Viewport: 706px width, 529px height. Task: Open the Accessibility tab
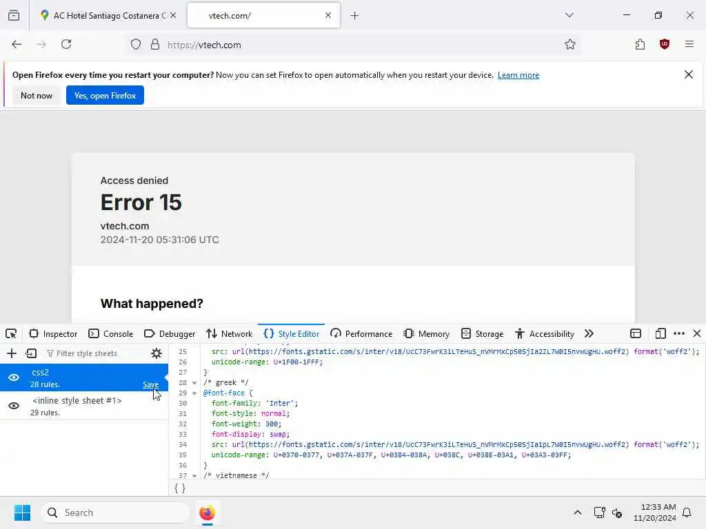click(545, 334)
